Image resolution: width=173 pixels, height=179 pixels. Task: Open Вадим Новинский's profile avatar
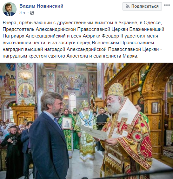pyautogui.click(x=10, y=9)
